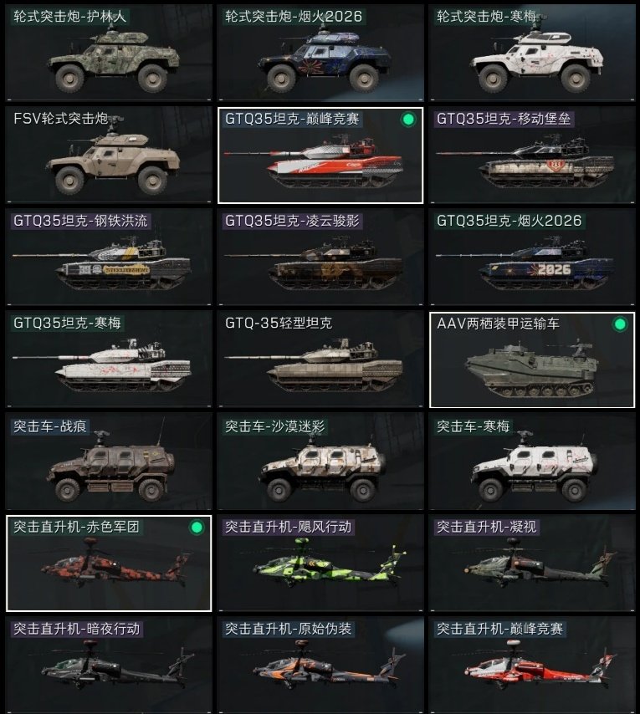Select the 突击车-战痕 vehicle skin
The height and width of the screenshot is (714, 640).
click(109, 462)
